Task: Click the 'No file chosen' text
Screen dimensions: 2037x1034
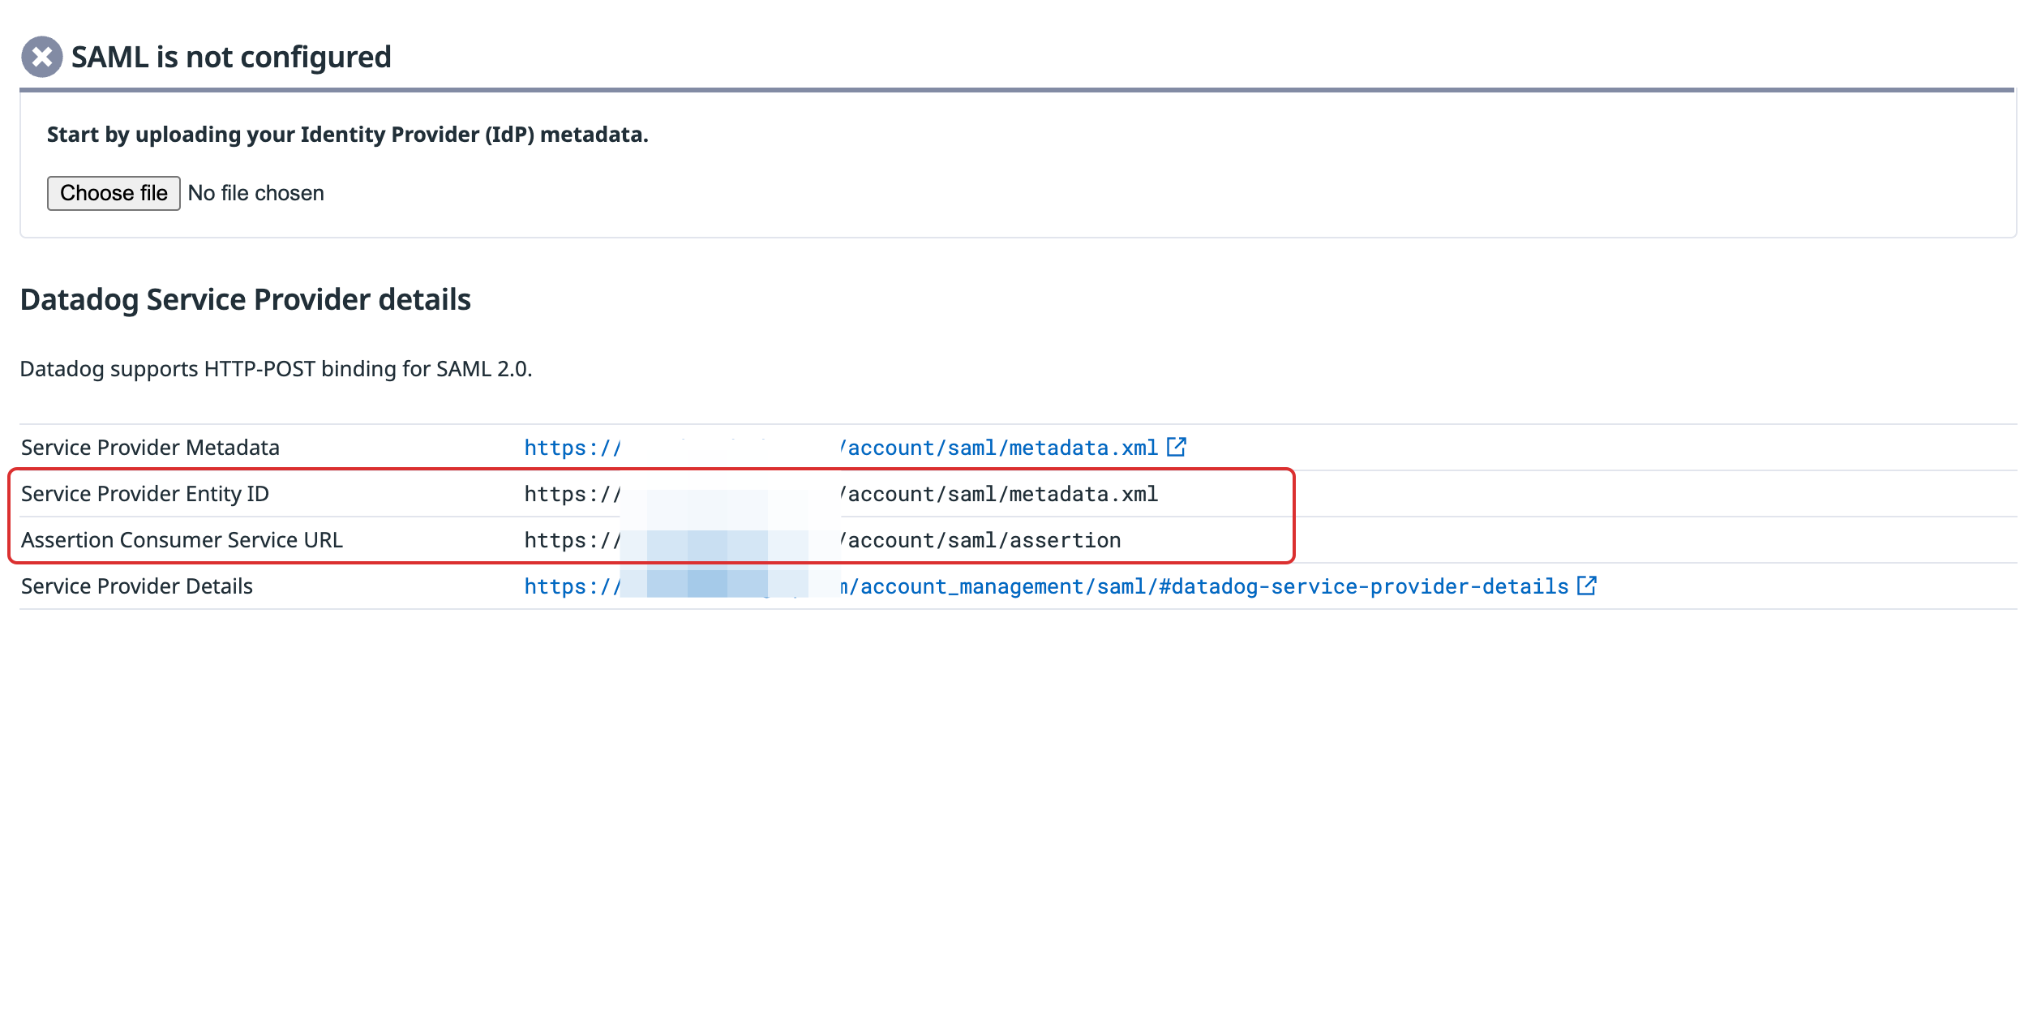Action: coord(255,193)
